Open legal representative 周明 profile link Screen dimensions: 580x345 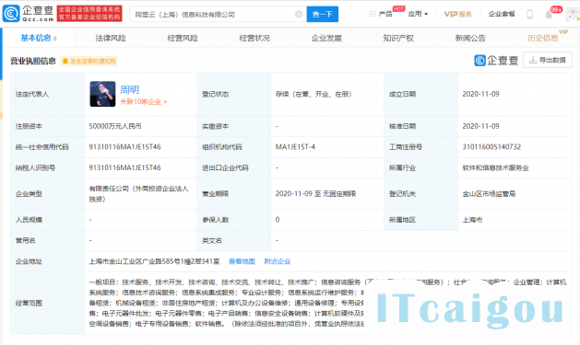(x=129, y=89)
